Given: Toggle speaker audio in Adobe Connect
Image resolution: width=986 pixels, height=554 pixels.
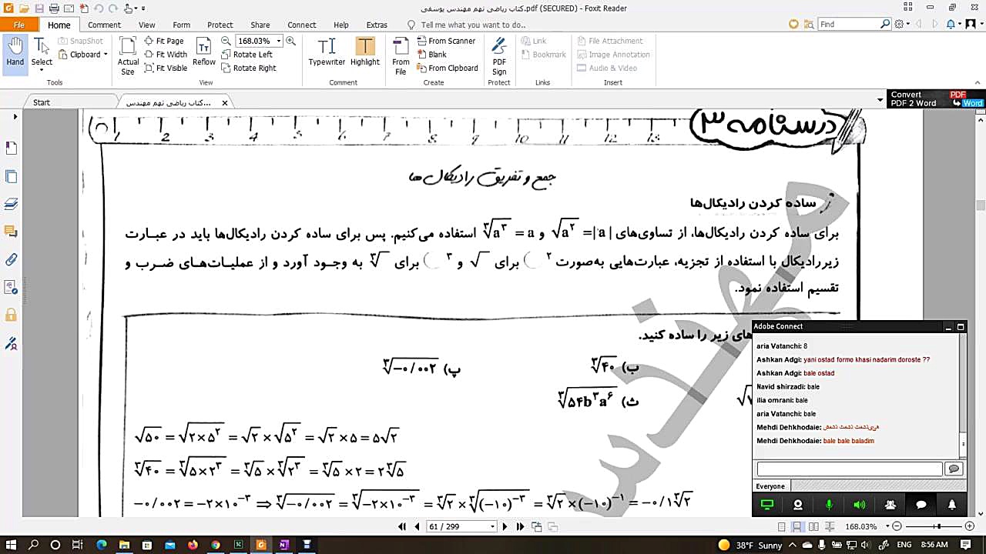Looking at the screenshot, I should point(860,505).
